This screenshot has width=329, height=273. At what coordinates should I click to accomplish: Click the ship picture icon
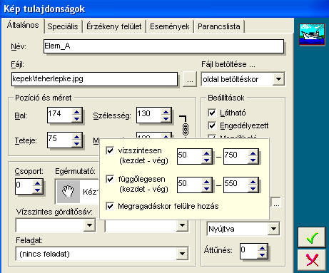click(x=312, y=34)
